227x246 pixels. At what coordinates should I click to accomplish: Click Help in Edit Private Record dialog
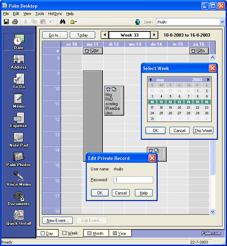[144, 193]
